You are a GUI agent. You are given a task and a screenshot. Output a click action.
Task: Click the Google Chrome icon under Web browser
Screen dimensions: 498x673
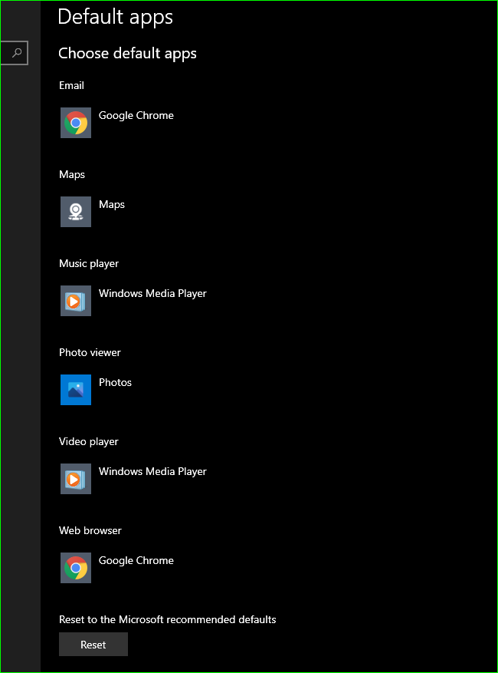pos(76,568)
